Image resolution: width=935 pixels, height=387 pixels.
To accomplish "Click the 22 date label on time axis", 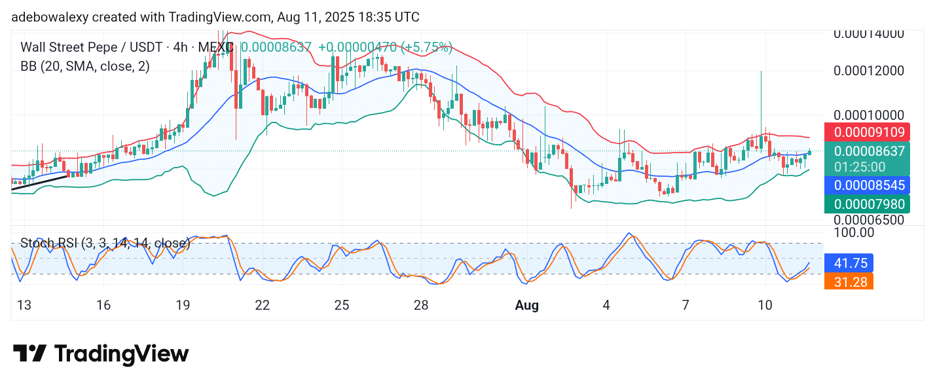I will 262,305.
